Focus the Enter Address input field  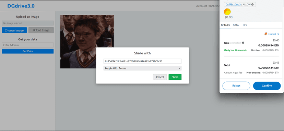(x=27, y=45)
